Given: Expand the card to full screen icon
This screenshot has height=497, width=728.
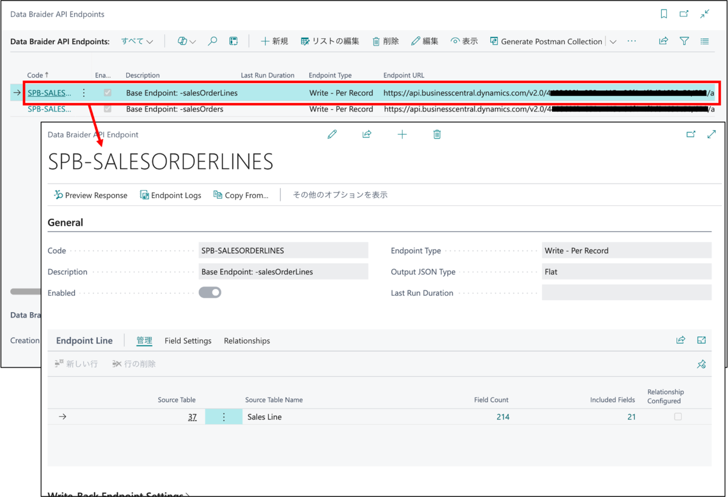Looking at the screenshot, I should (x=712, y=135).
